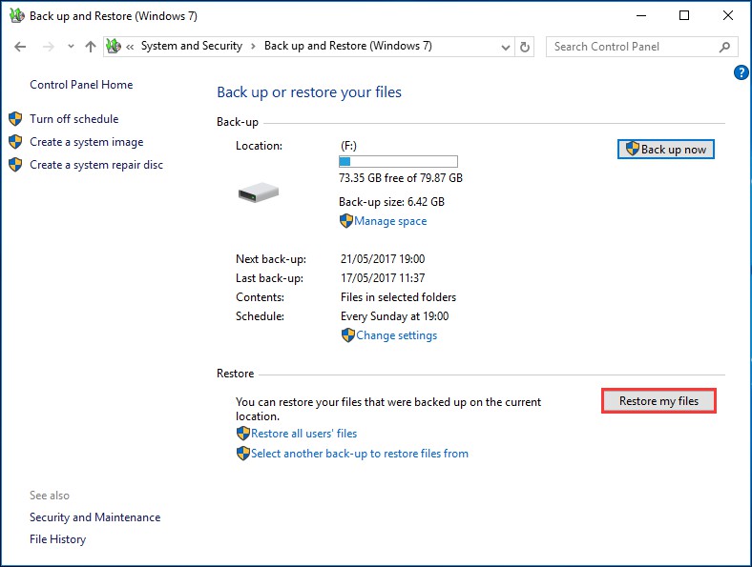The width and height of the screenshot is (752, 567).
Task: Click shield icon next to Change settings
Action: [x=348, y=335]
